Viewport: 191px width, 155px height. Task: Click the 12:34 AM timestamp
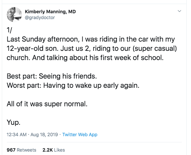coord(17,135)
